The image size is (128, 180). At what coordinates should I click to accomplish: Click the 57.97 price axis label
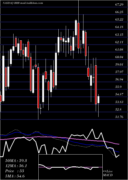coord(119,72)
